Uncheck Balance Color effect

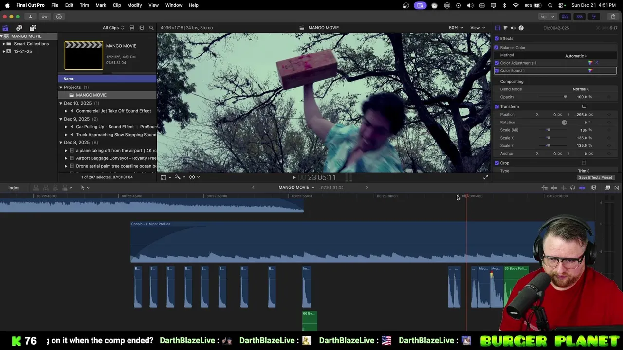tap(496, 48)
